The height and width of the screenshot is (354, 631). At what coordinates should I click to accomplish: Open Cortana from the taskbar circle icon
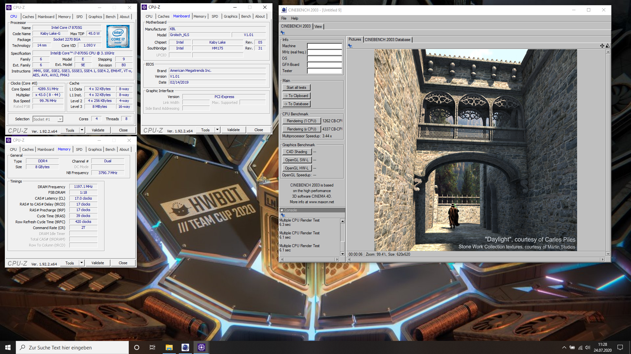tap(137, 347)
